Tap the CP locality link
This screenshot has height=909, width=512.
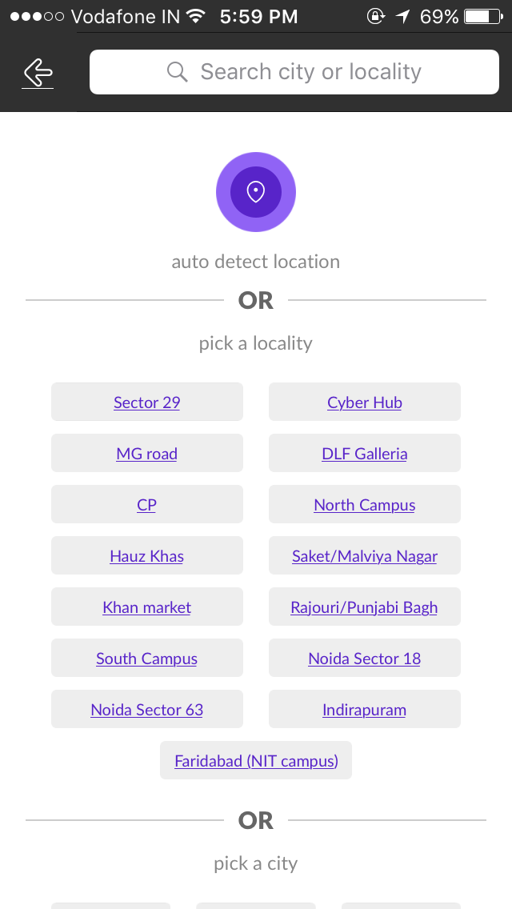[x=147, y=505]
